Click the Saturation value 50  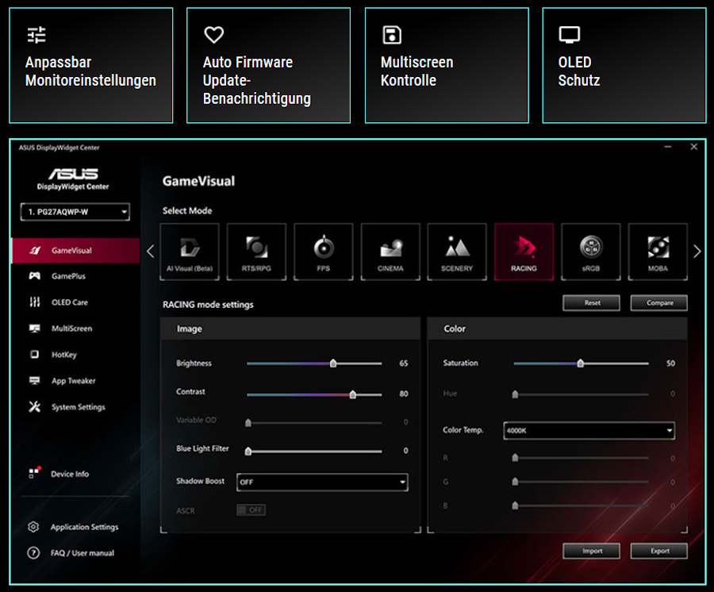click(670, 363)
